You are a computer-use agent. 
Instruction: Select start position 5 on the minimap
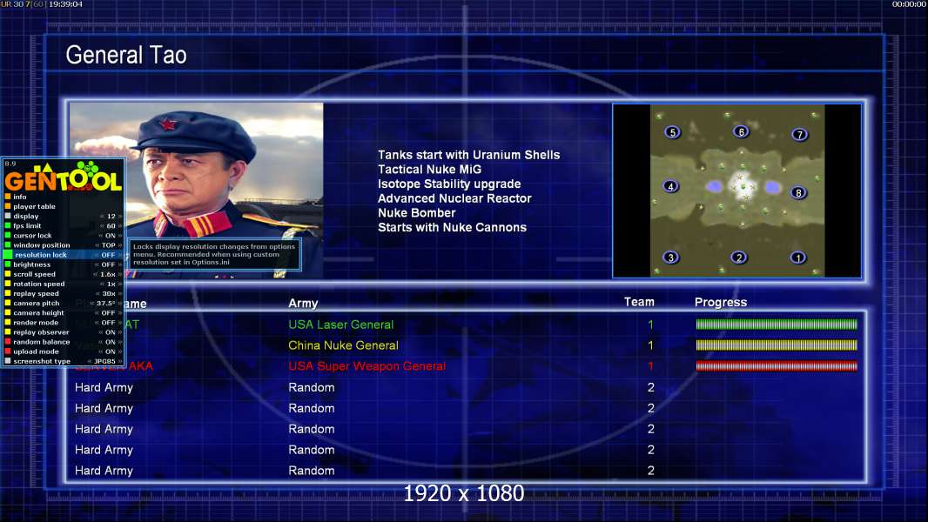point(672,132)
